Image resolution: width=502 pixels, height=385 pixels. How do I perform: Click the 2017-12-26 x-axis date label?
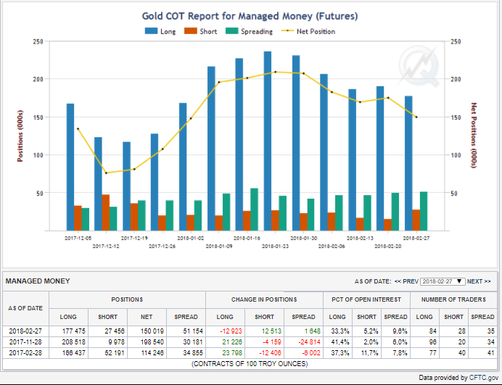(162, 247)
